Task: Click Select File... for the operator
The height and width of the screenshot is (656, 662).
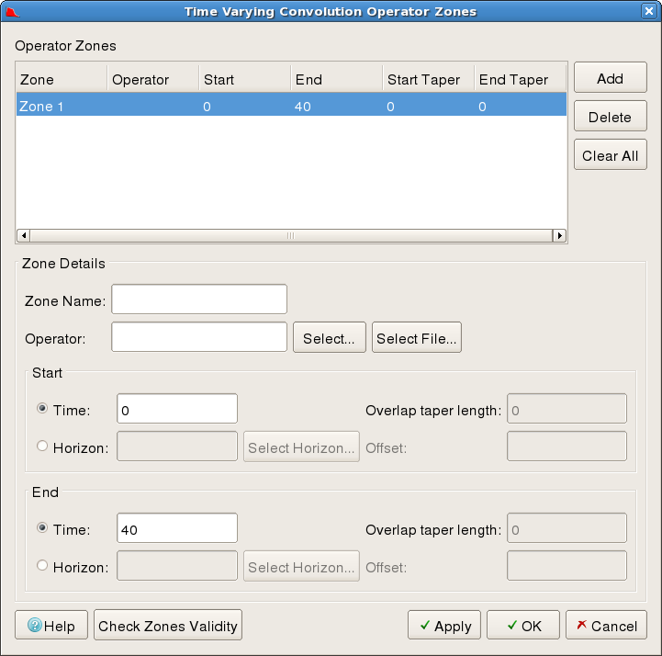Action: [x=417, y=338]
